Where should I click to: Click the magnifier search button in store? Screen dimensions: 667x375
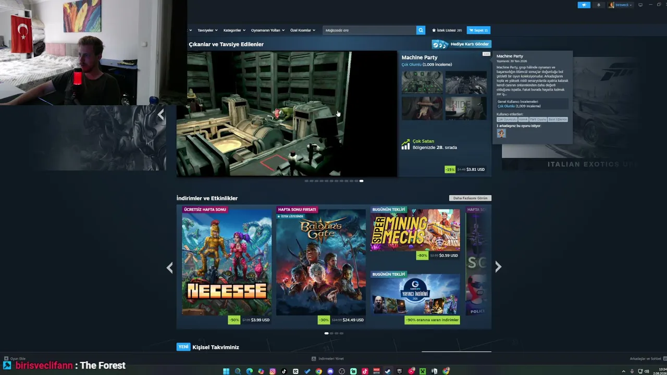coord(421,30)
